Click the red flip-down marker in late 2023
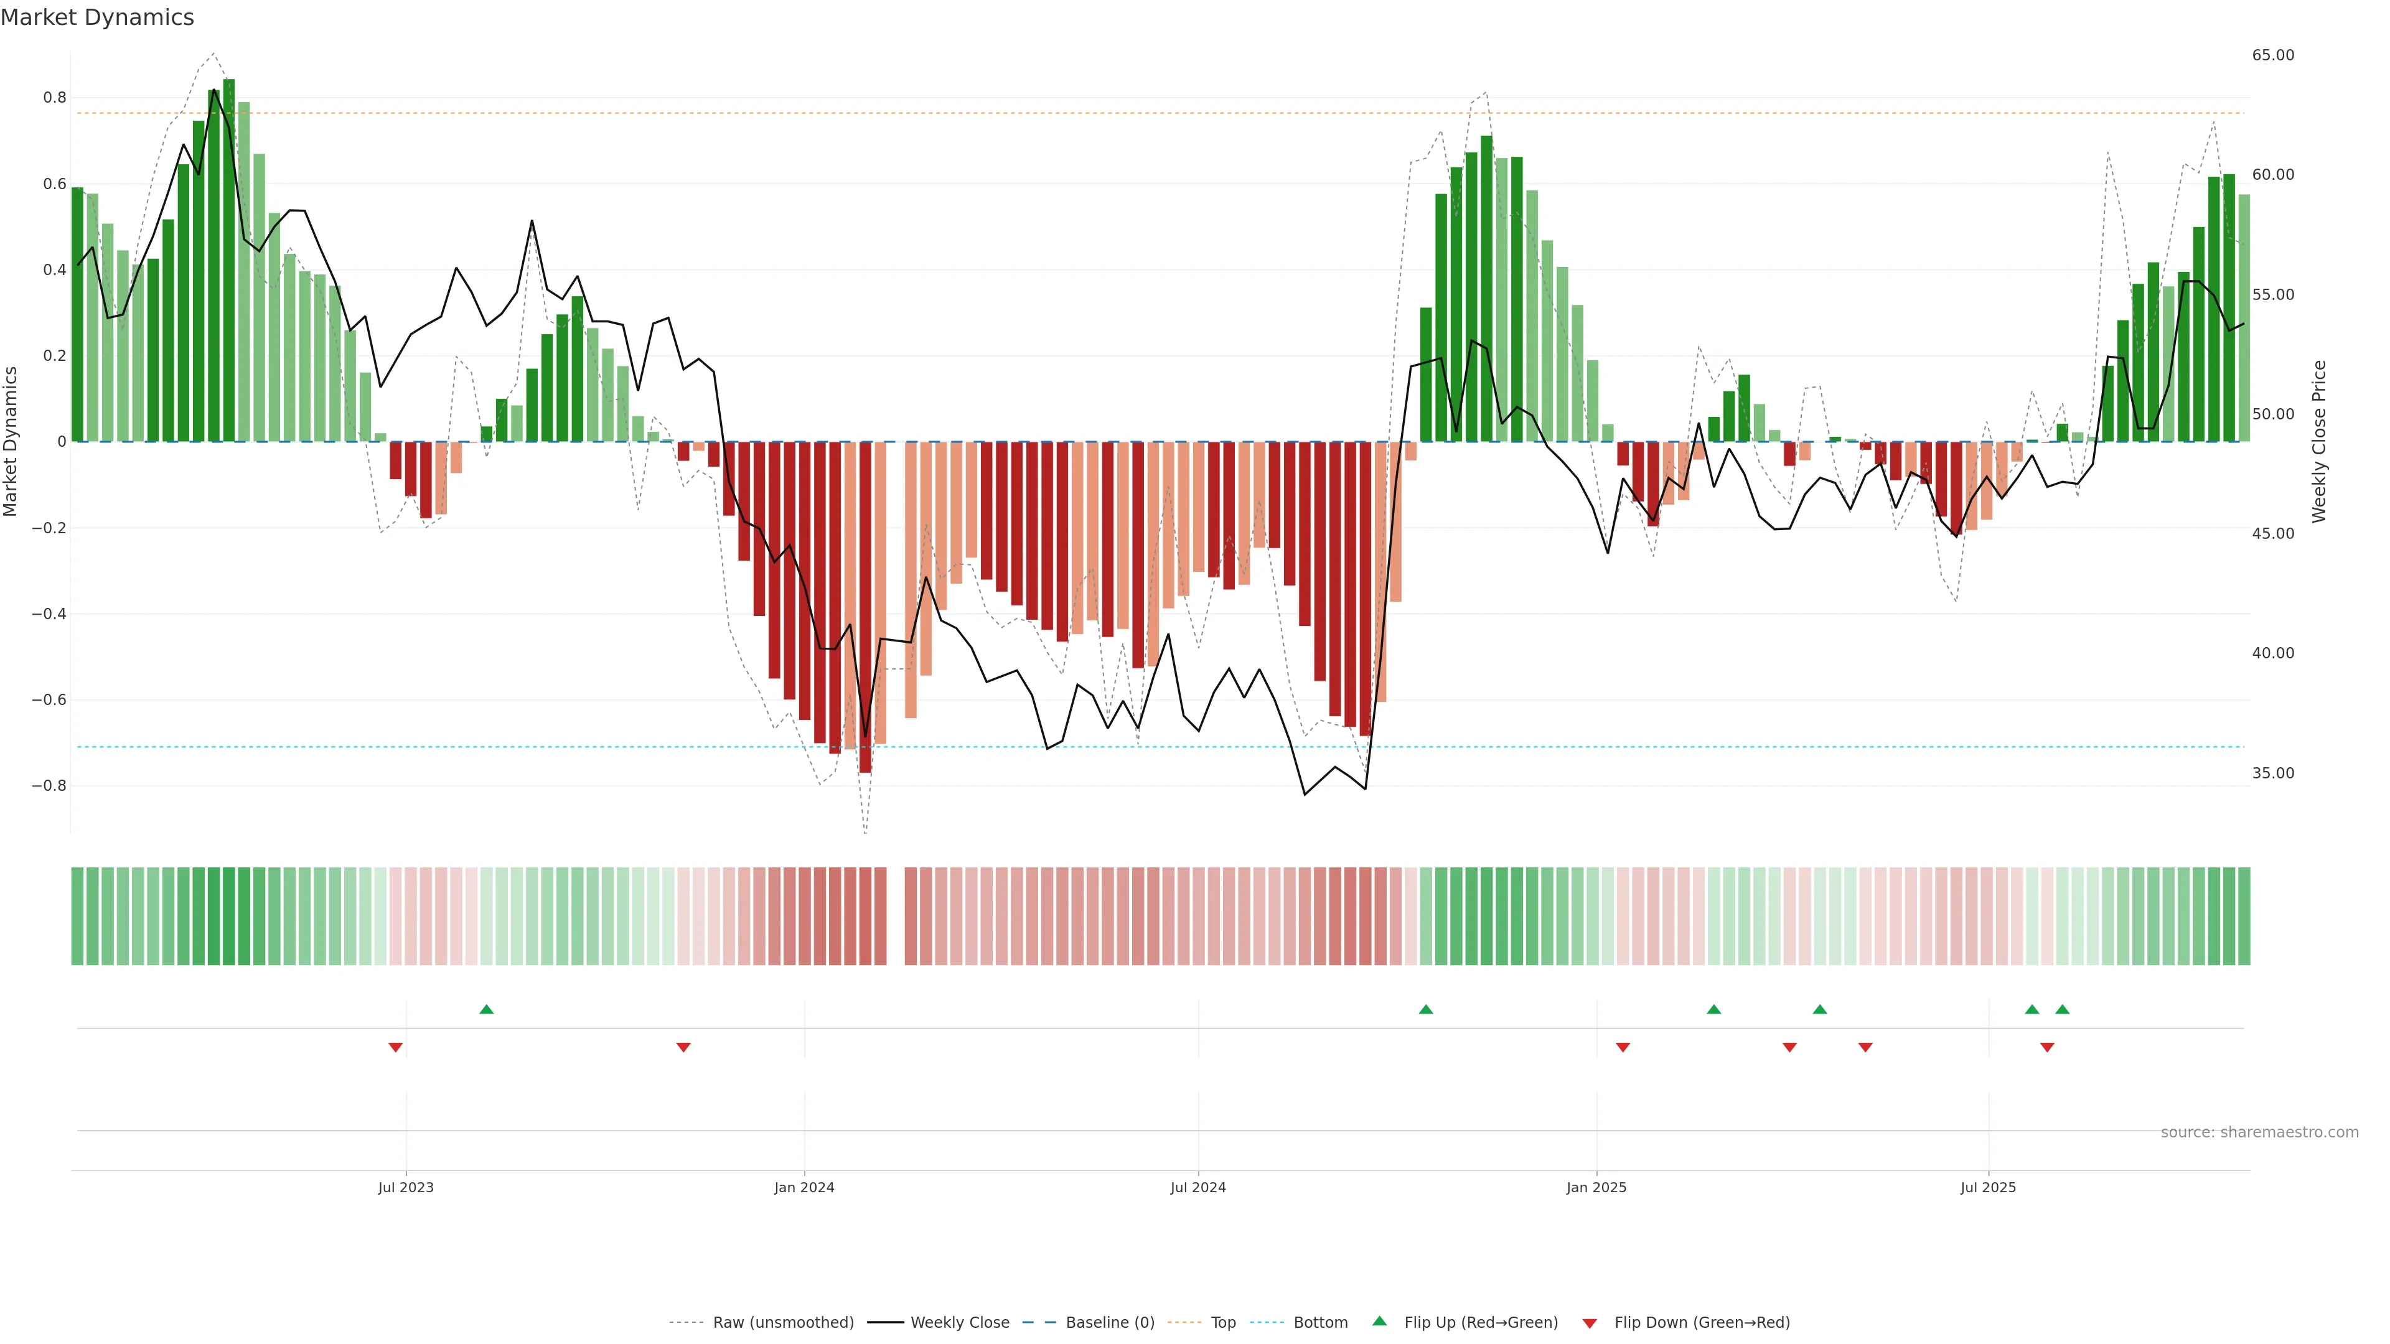The width and height of the screenshot is (2390, 1344). [684, 1047]
